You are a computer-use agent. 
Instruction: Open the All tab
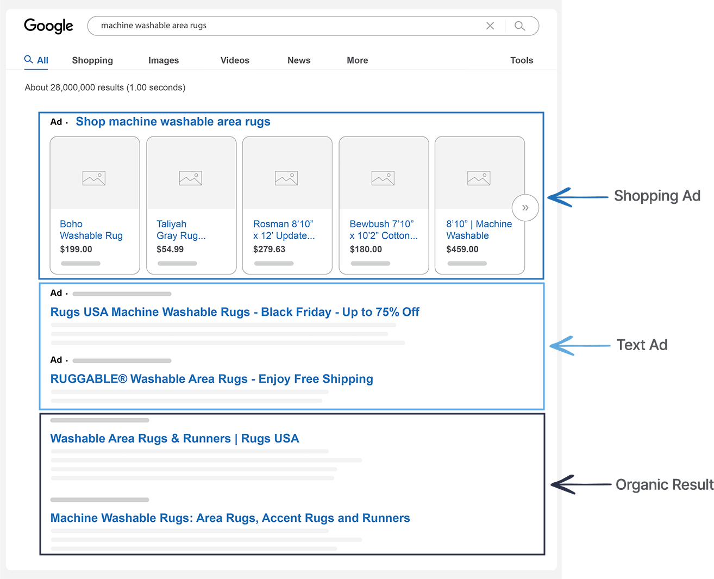point(36,60)
